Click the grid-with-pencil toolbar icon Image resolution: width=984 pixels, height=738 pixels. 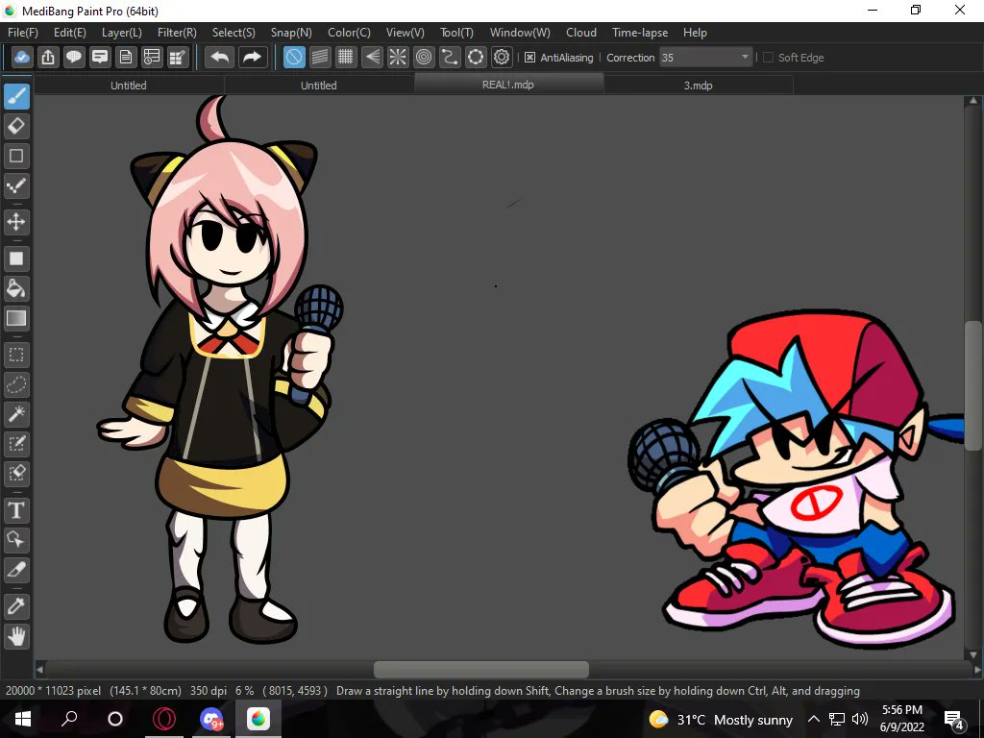click(x=178, y=57)
